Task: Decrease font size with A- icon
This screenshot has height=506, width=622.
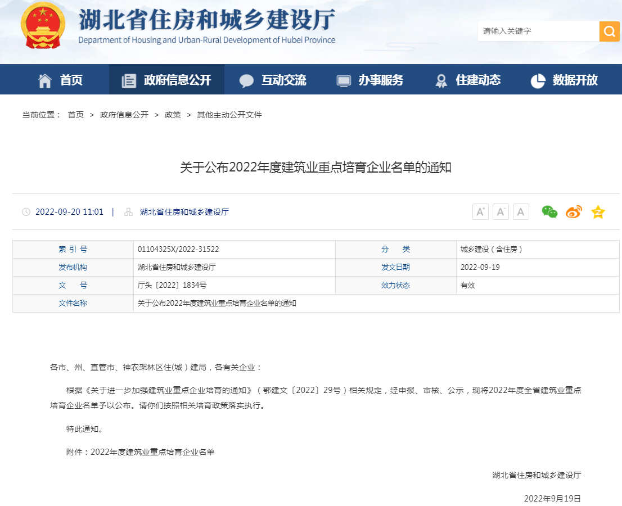Action: pos(501,212)
